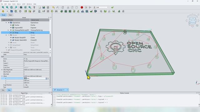This screenshot has width=200, height=112.
Task: Toggle visibility eye of Array item
Action: click(x=11, y=33)
